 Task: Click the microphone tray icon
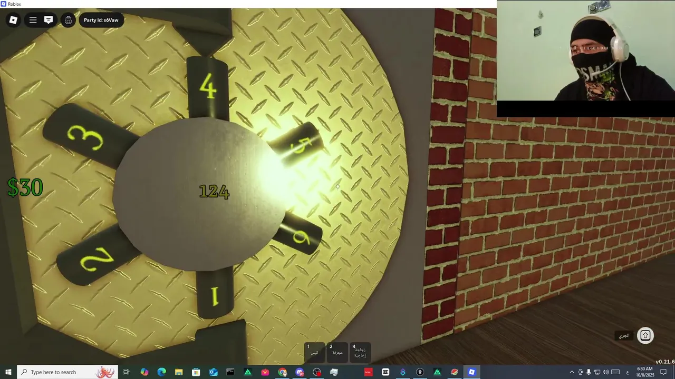589,372
